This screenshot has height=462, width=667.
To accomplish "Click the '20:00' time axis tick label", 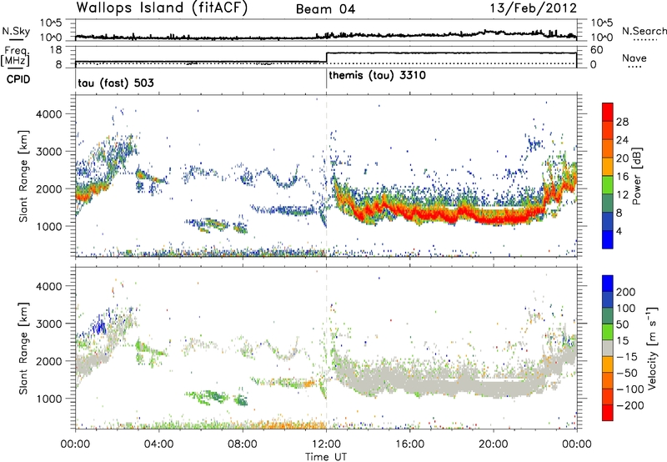I will click(493, 444).
